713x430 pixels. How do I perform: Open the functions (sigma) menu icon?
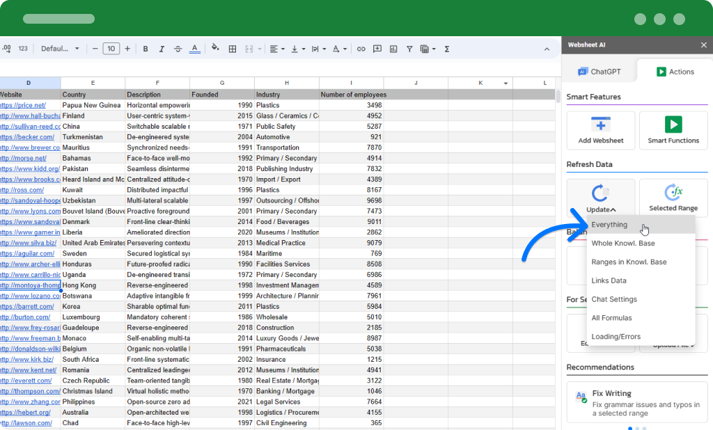click(x=446, y=49)
